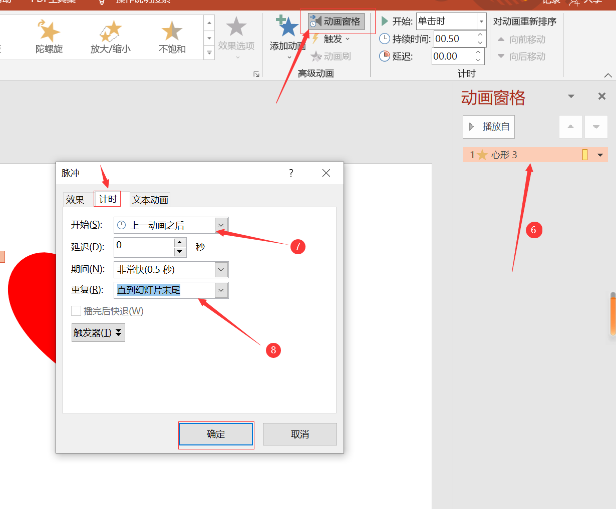616x509 pixels.
Task: Switch to the 计时 tab in dialog
Action: (x=108, y=199)
